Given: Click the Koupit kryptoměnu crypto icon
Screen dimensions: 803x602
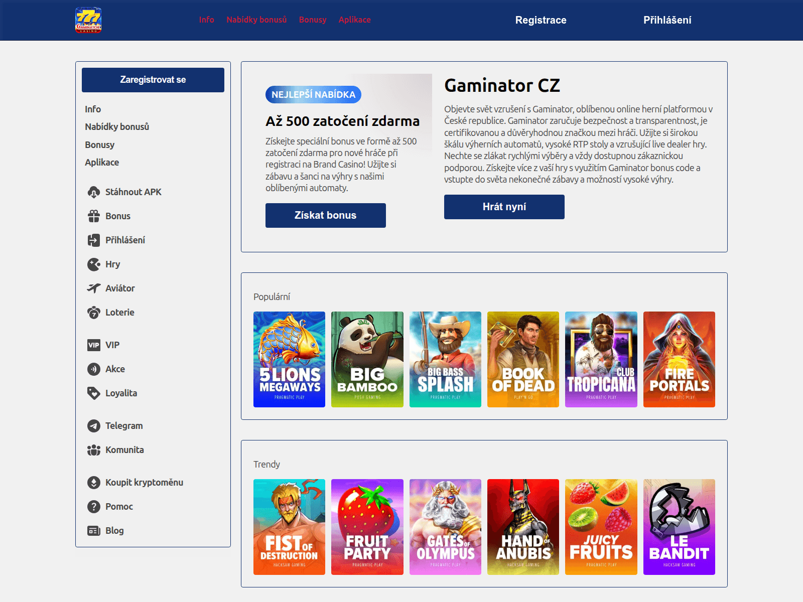Looking at the screenshot, I should tap(94, 483).
